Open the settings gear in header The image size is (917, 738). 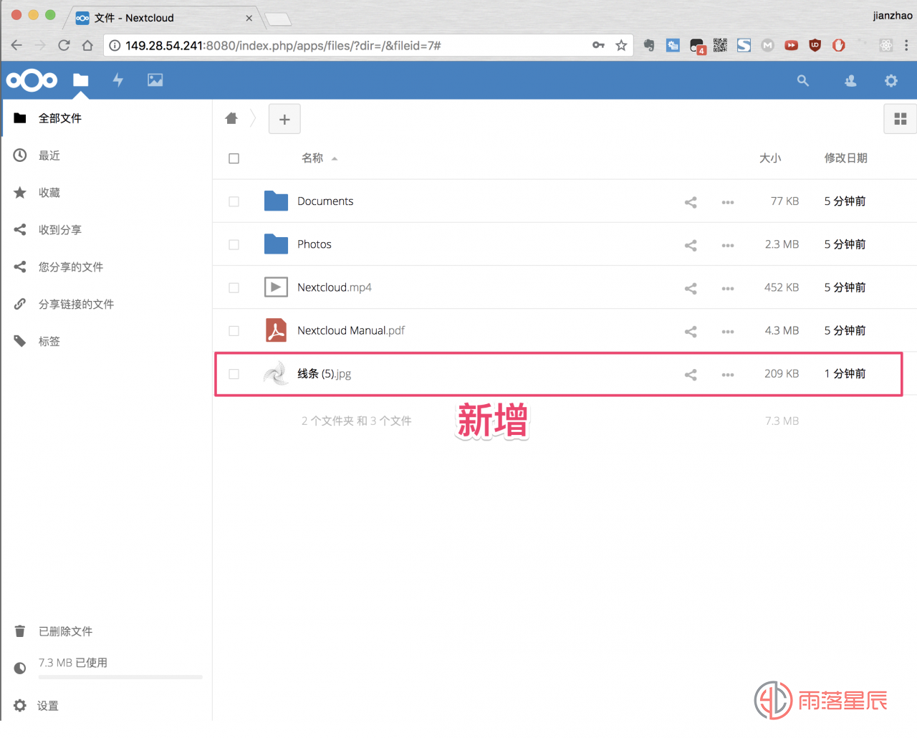point(891,81)
